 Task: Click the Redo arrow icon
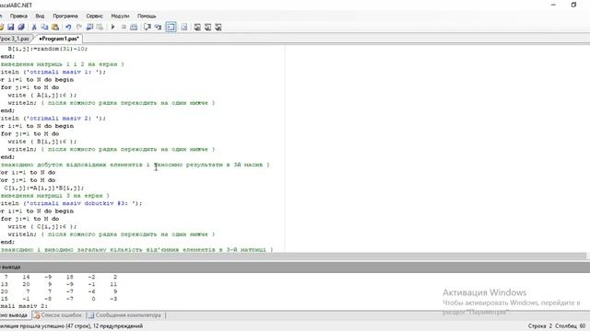[x=79, y=27]
